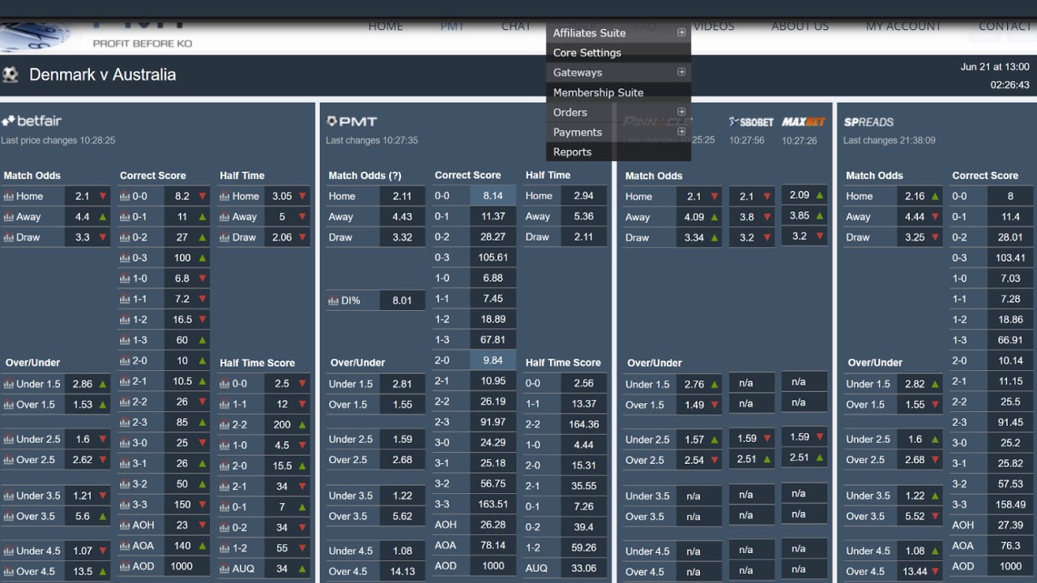Click chart icon beside betfair Under 3.5

(x=9, y=496)
